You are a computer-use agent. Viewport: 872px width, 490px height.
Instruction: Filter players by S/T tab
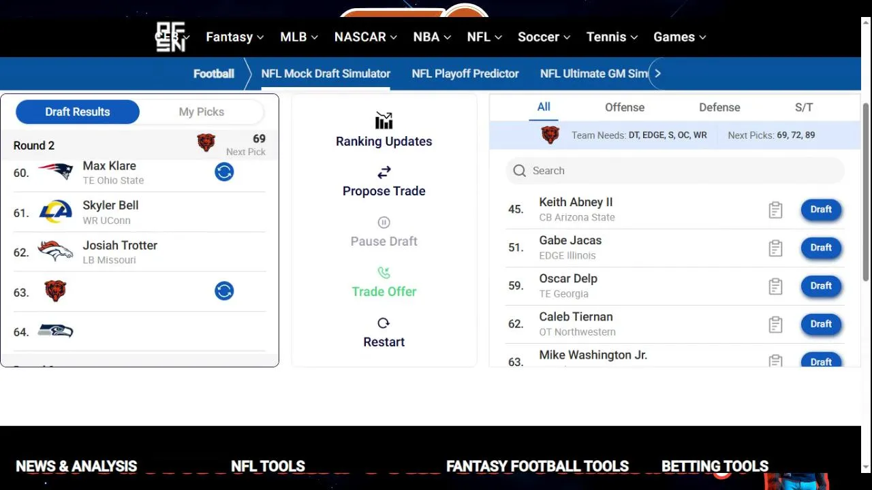pyautogui.click(x=804, y=108)
